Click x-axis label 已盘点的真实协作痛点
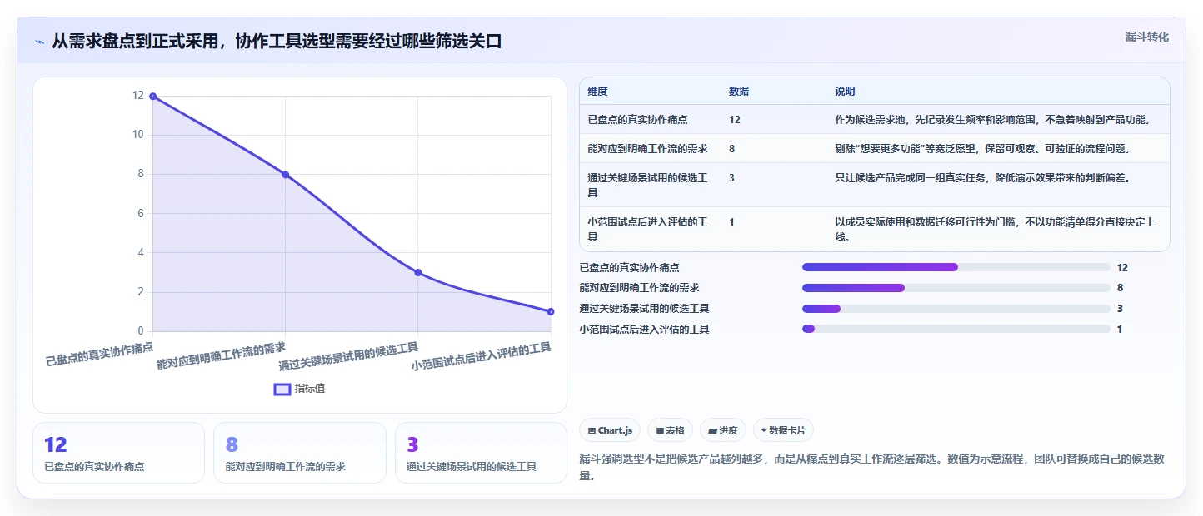This screenshot has width=1203, height=516. click(x=99, y=353)
